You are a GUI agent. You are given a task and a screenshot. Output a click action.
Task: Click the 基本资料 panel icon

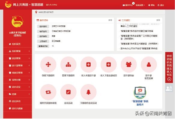(x=38, y=20)
